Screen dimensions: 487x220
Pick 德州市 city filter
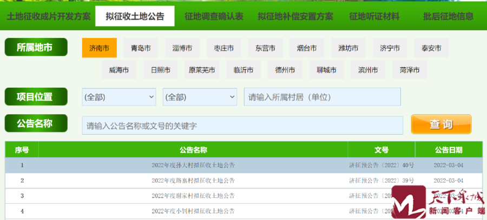click(x=285, y=70)
